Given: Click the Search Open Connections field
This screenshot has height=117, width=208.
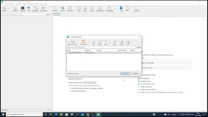Looking at the screenshot, I should 24,15.
